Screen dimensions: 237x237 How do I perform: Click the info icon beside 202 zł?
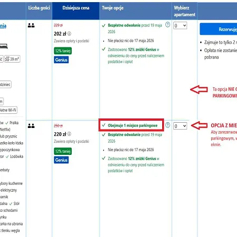tap(70, 34)
